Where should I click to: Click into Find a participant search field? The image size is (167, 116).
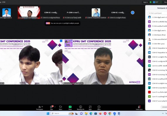point(157,13)
